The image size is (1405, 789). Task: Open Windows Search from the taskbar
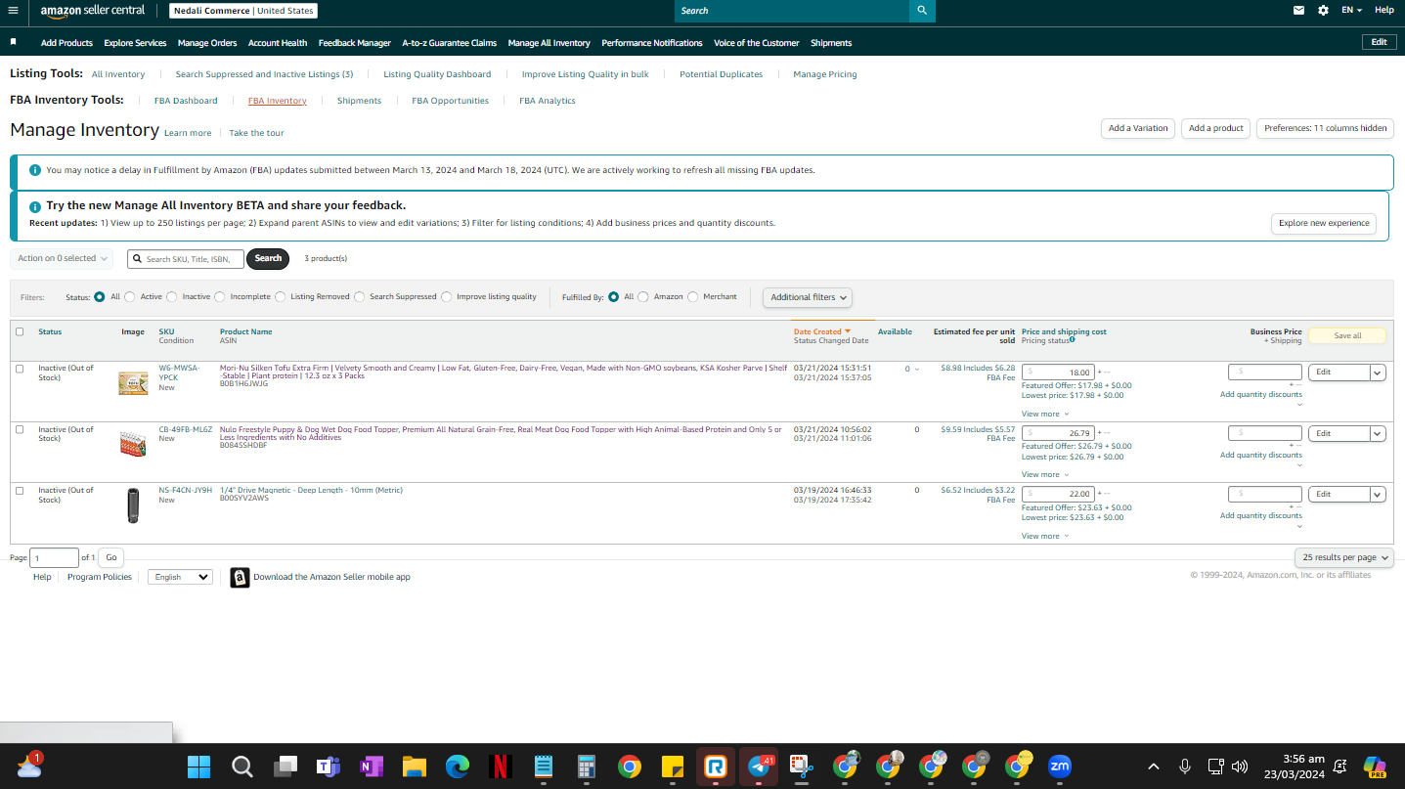coord(241,767)
